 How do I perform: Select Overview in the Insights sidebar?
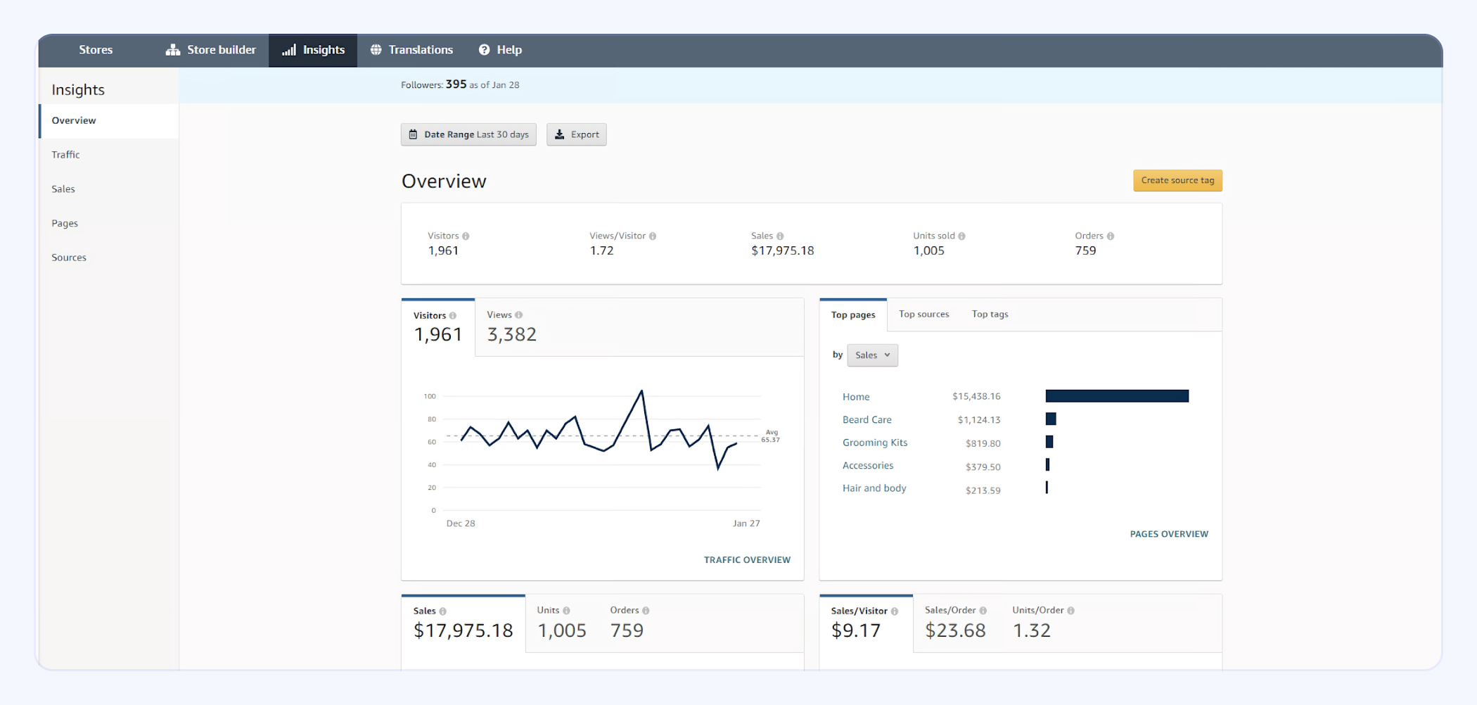click(109, 121)
